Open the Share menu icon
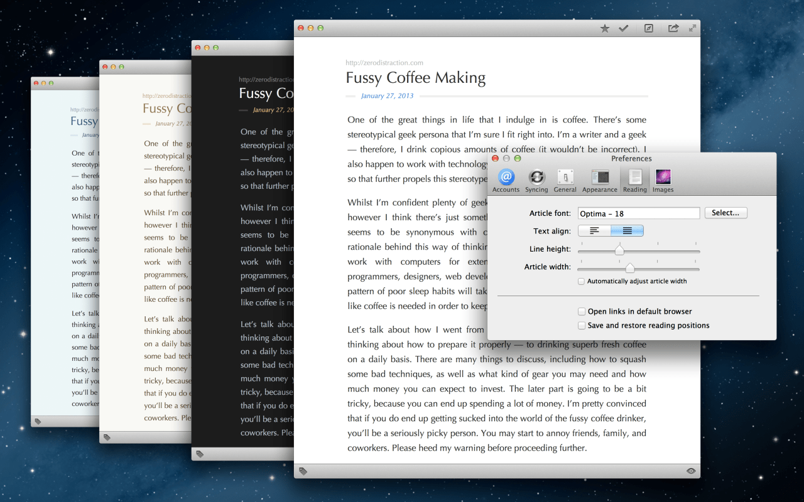 tap(672, 28)
